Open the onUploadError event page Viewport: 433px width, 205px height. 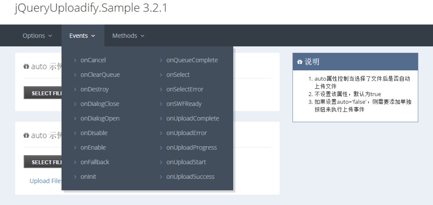187,133
